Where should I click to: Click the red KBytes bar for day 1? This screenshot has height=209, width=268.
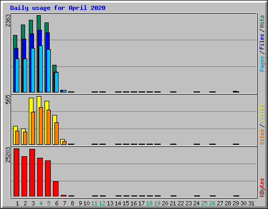[x=16, y=172]
